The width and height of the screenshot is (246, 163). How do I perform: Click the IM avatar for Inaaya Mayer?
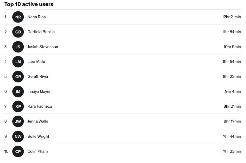(18, 91)
